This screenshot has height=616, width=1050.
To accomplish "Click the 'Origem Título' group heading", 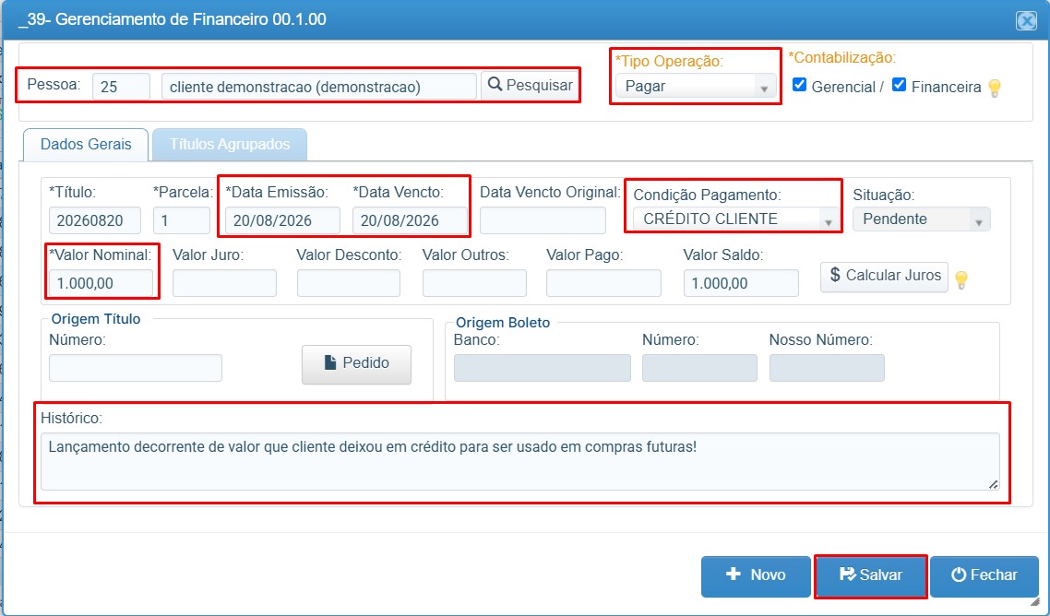I will tap(96, 319).
